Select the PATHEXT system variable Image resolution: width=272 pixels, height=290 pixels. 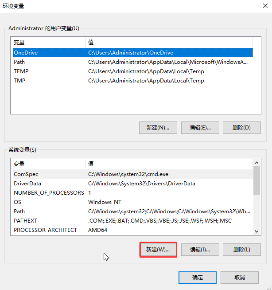click(132, 221)
